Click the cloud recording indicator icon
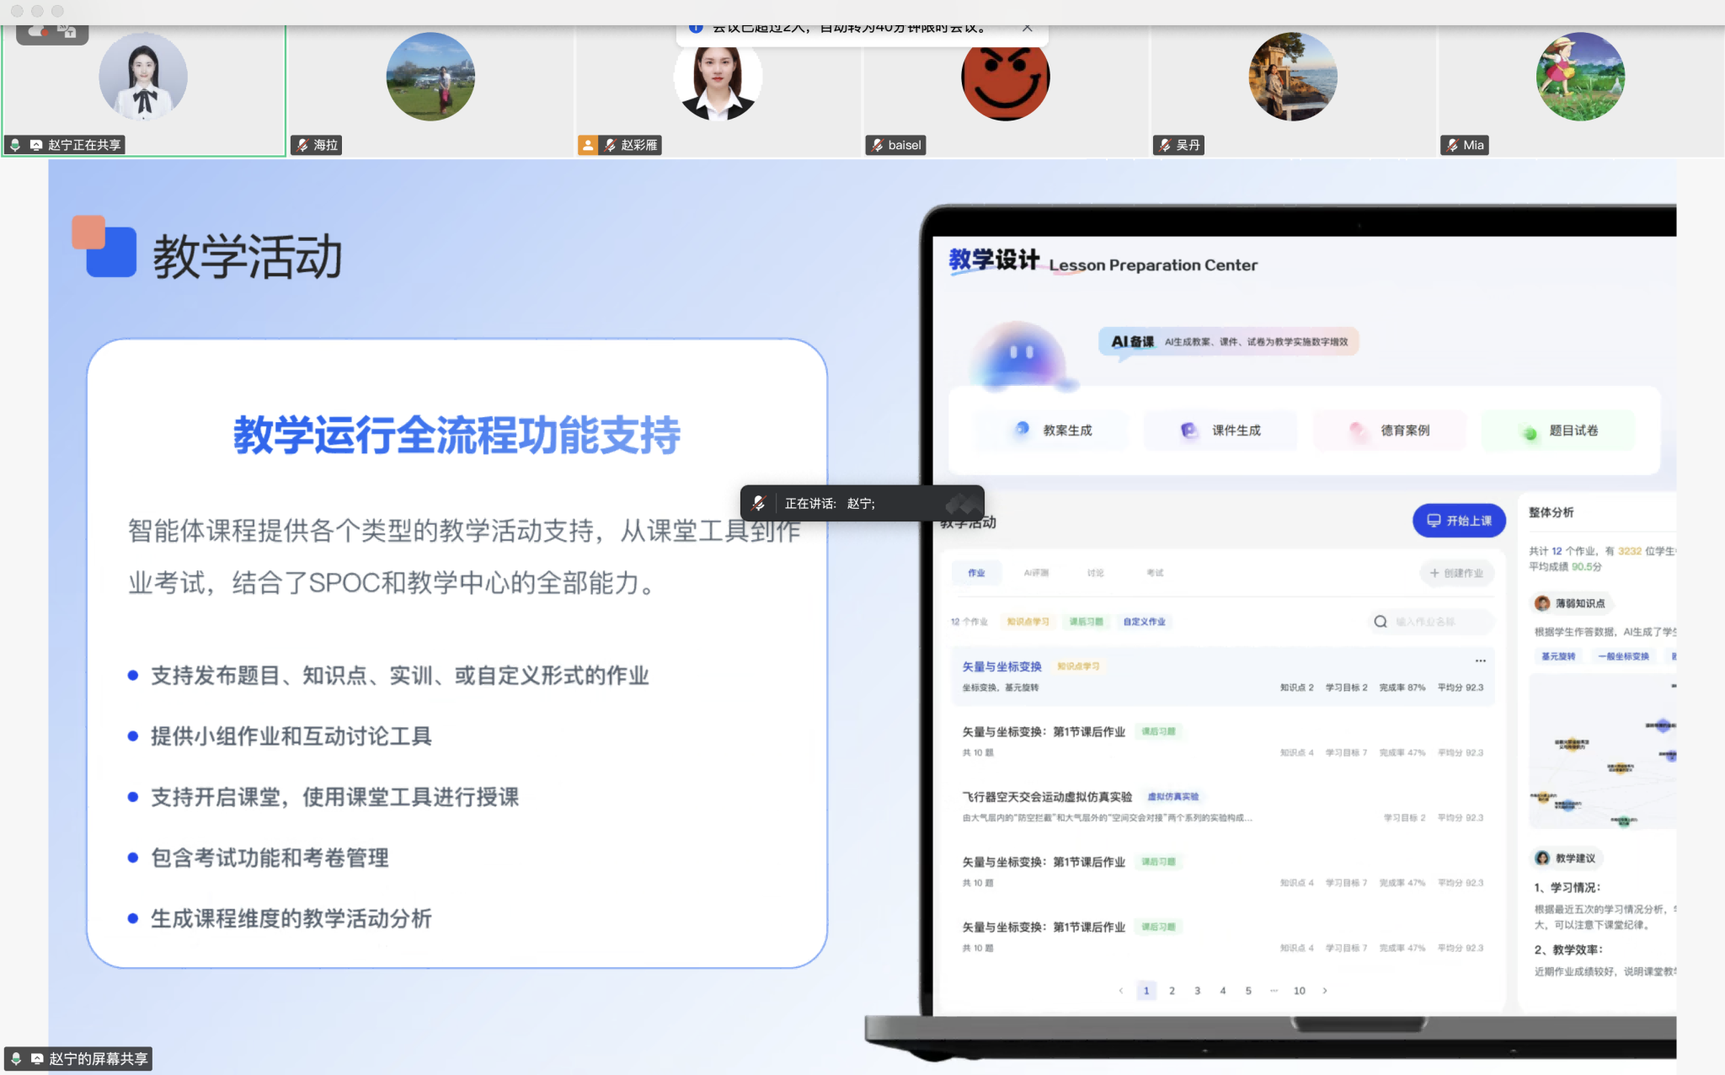 point(38,32)
